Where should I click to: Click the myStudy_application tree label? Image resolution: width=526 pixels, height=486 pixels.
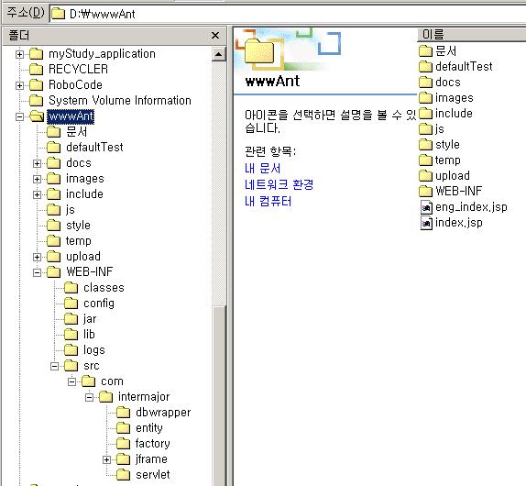[102, 54]
